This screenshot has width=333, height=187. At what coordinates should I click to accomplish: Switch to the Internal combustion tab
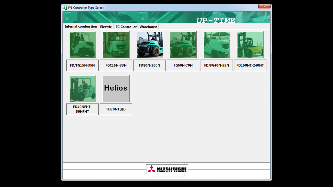tap(81, 26)
